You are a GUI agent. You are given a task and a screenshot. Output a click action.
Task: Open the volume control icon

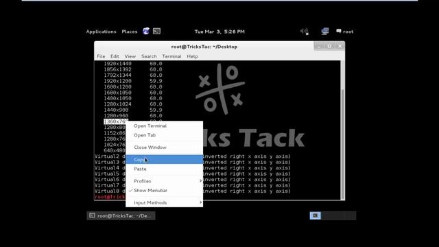point(305,32)
